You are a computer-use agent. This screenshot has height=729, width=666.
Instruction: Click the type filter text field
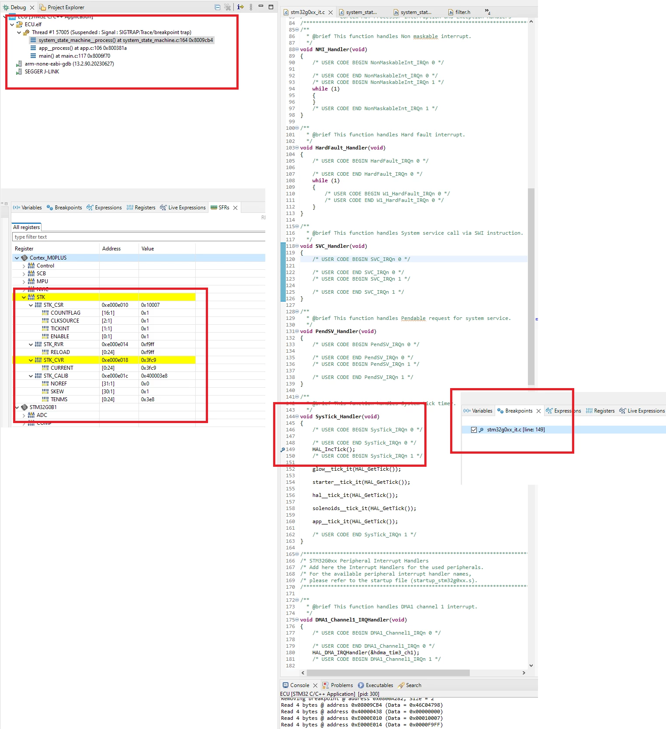point(139,237)
